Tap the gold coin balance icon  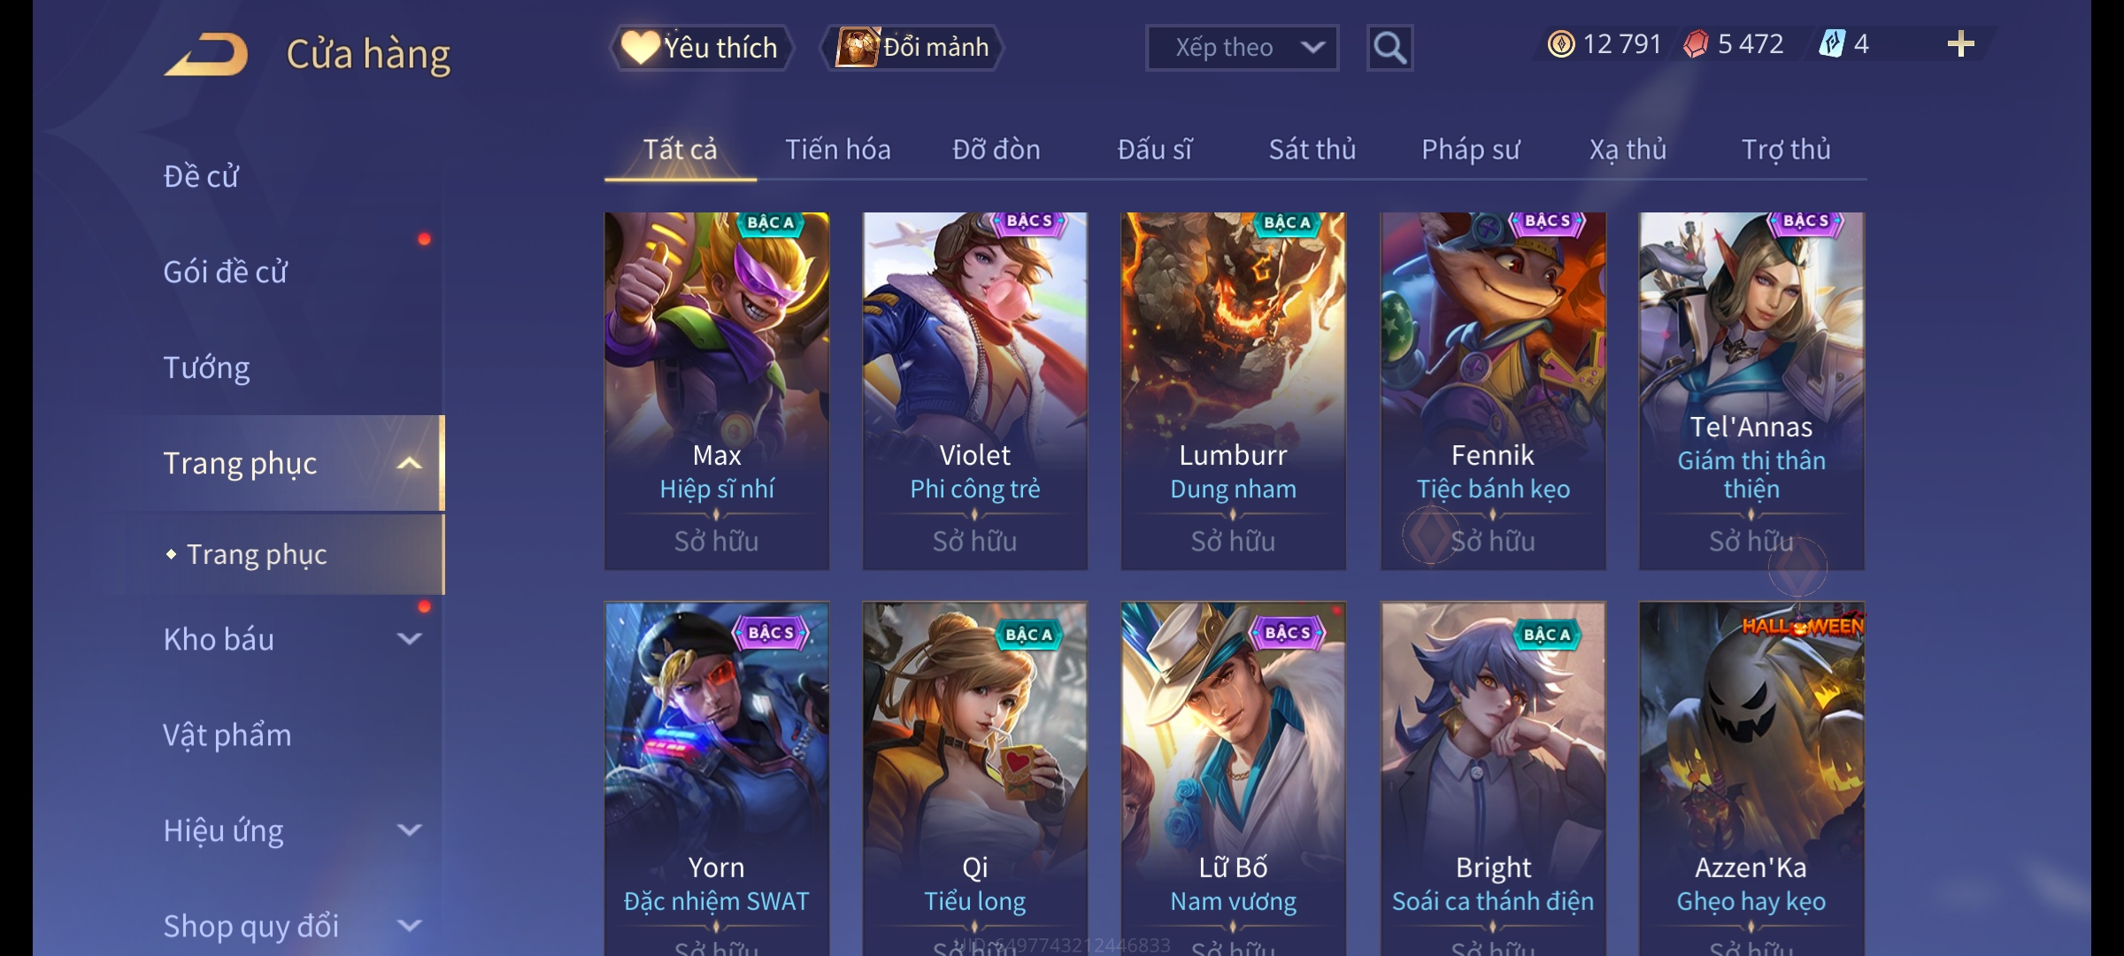click(x=1561, y=44)
